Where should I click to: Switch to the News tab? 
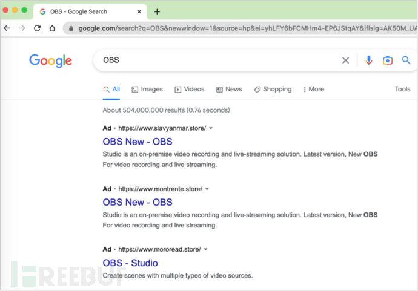[229, 89]
